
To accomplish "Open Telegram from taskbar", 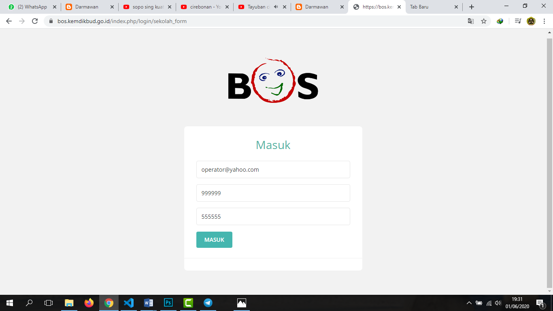I will tap(208, 303).
